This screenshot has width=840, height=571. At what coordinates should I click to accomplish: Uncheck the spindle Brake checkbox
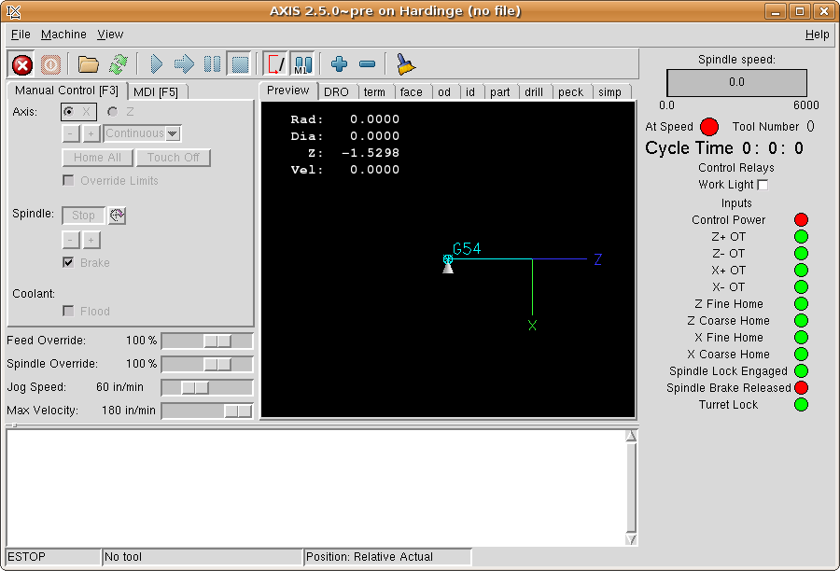coord(68,262)
